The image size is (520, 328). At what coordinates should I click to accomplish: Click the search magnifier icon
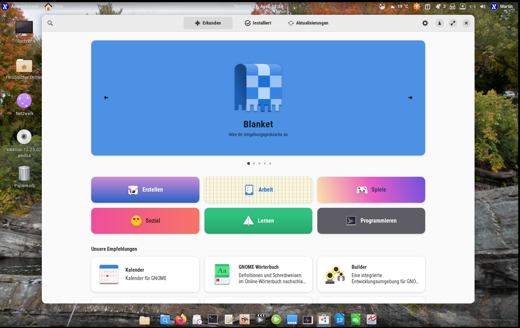pyautogui.click(x=50, y=23)
